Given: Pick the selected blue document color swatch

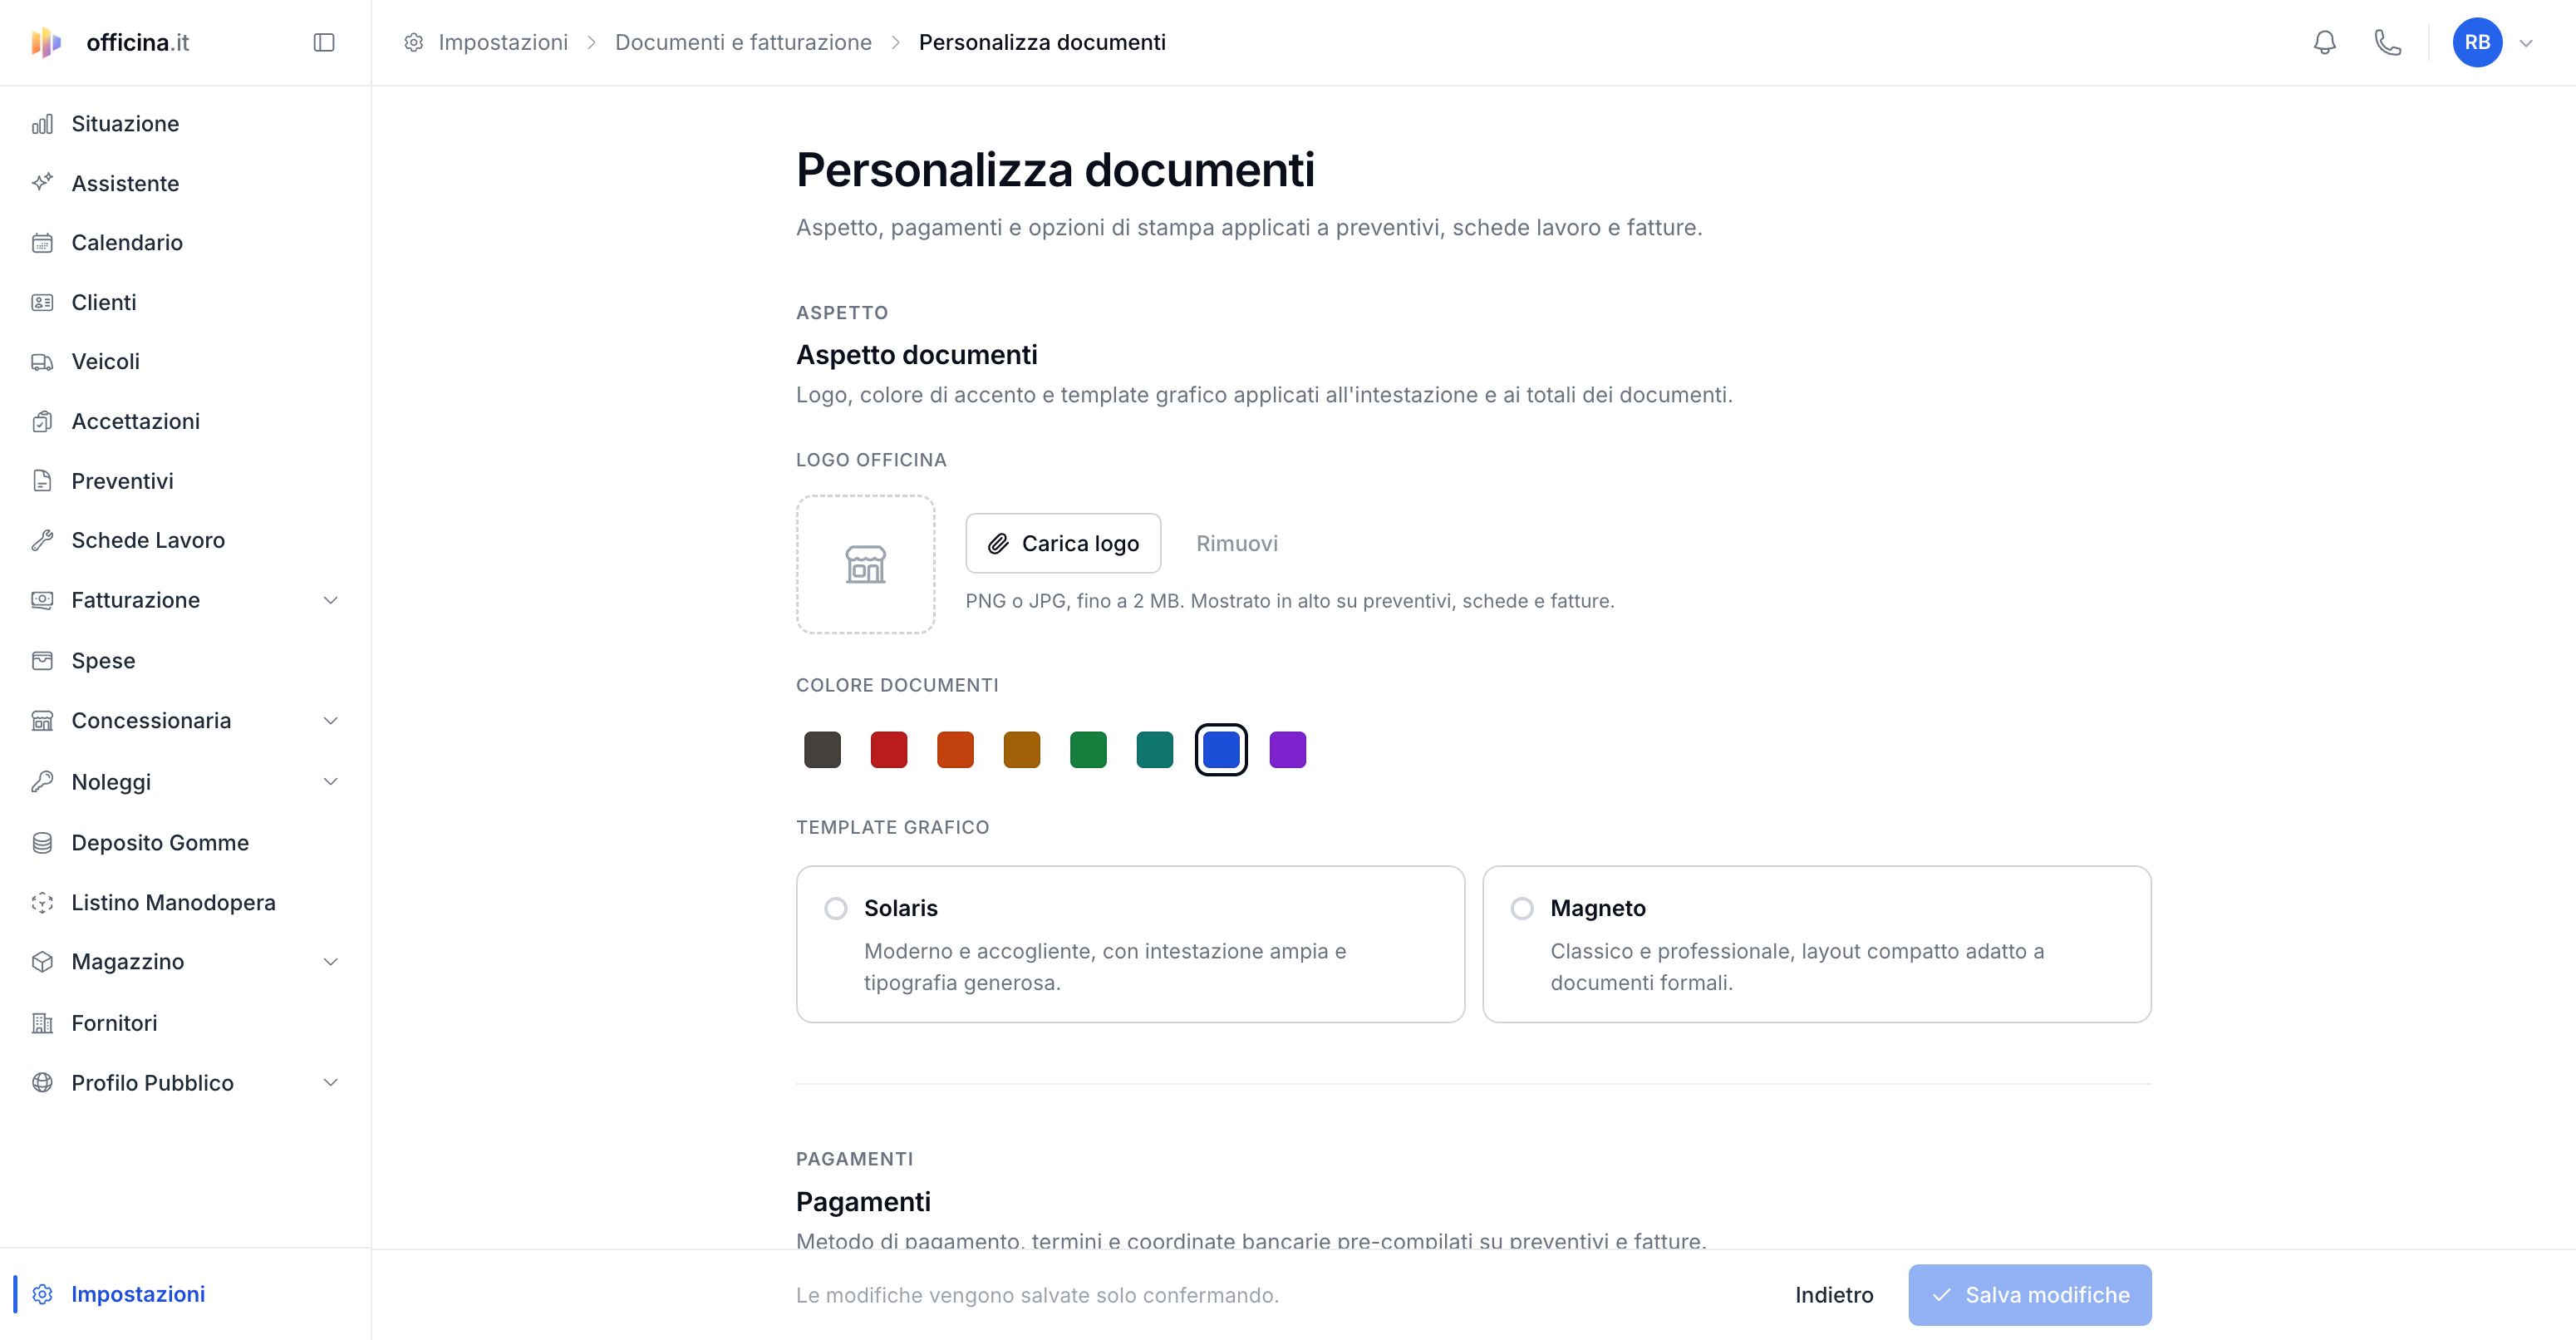Looking at the screenshot, I should 1221,750.
